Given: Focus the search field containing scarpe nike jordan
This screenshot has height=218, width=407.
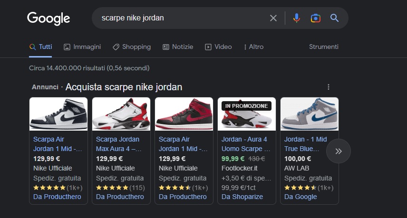Looking at the screenshot, I should coord(182,18).
